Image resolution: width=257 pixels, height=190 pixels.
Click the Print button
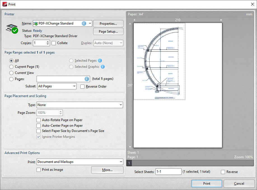pos(207,184)
